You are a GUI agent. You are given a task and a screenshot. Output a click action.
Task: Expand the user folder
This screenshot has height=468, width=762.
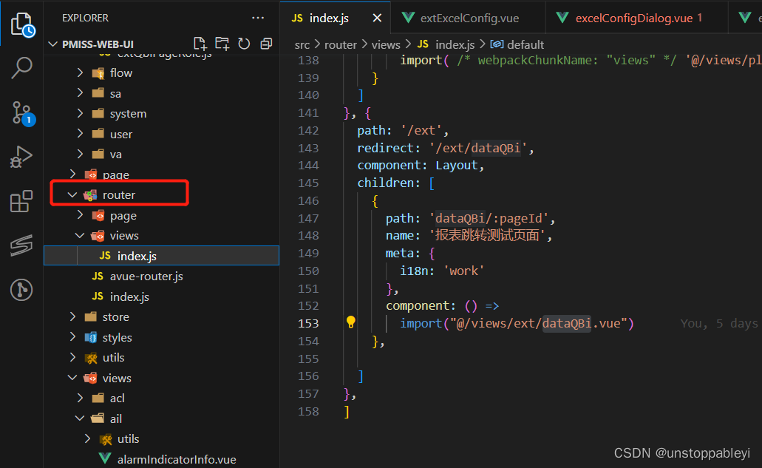tap(80, 134)
